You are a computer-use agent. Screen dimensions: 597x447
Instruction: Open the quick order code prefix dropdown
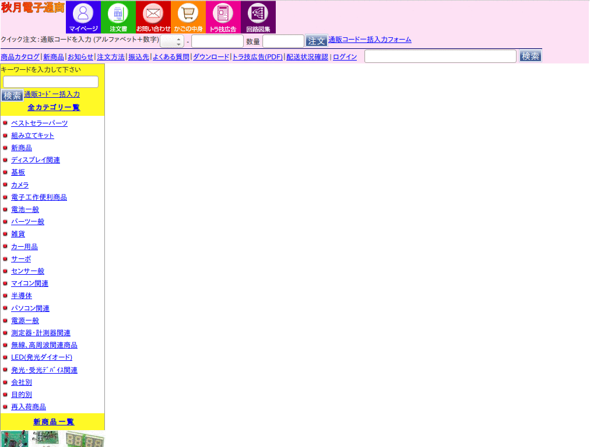pos(172,41)
